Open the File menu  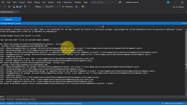pyautogui.click(x=3, y=2)
